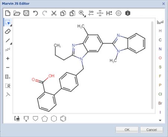Image resolution: width=168 pixels, height=137 pixels.
Task: Click the canvas vertical scrollbar
Action: 152,65
